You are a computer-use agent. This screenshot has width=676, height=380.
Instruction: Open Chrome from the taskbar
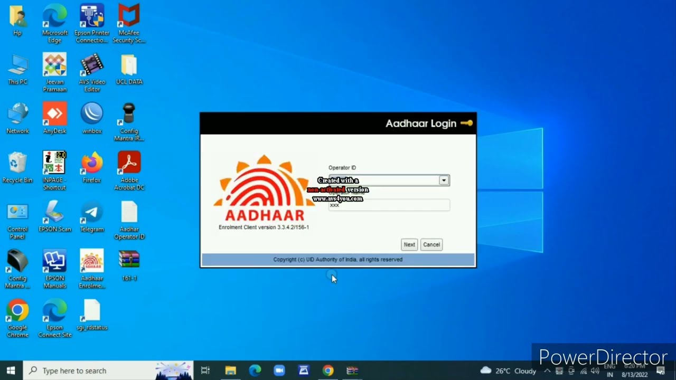click(x=328, y=370)
